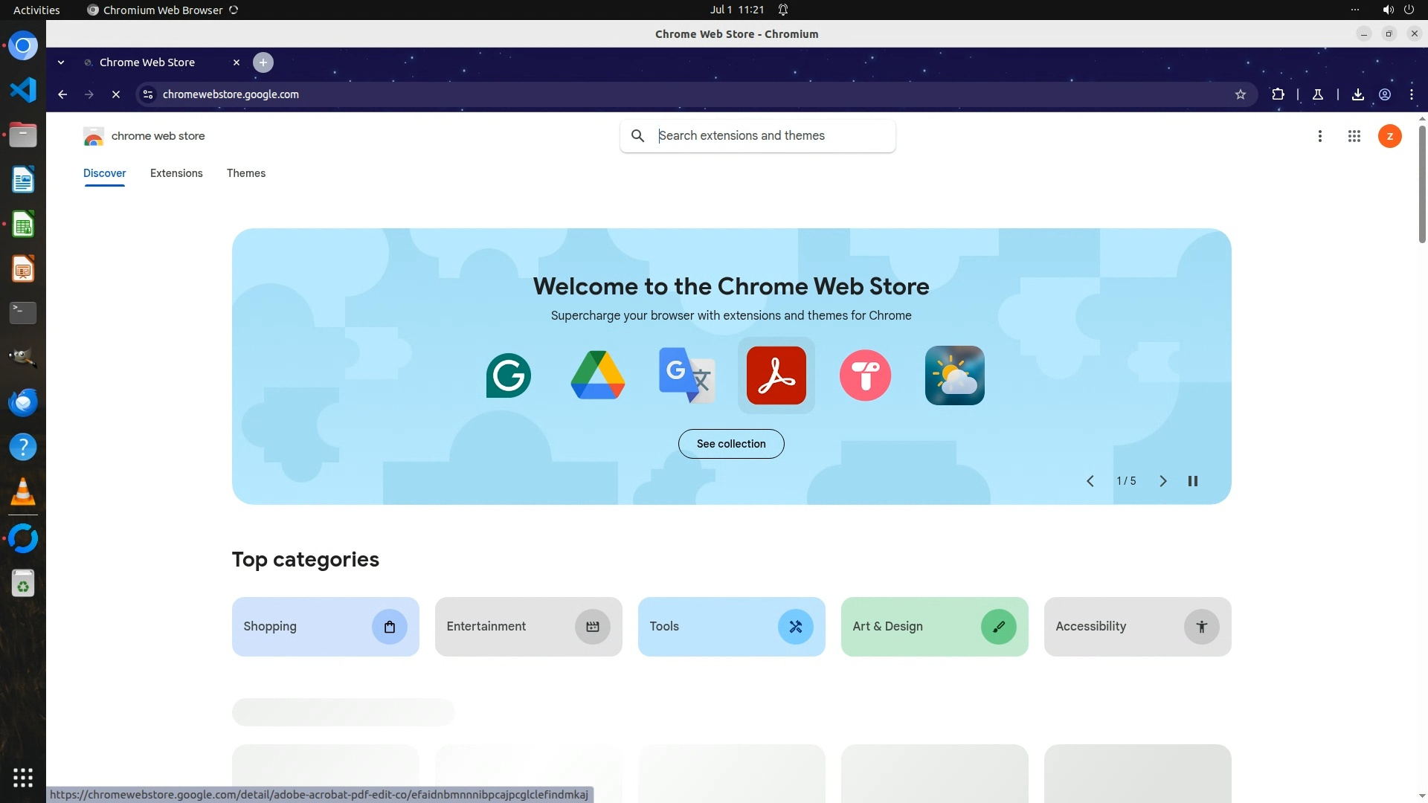Select the Adobe Acrobat extension icon
Screen dimensions: 1428x803
click(776, 375)
